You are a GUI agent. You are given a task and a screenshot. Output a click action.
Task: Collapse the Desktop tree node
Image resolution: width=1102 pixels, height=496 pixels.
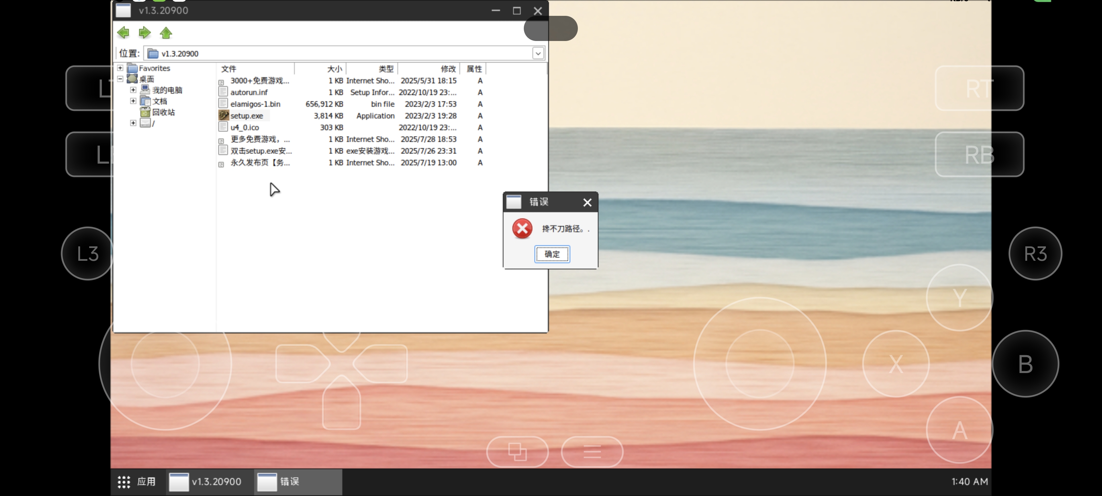(120, 79)
